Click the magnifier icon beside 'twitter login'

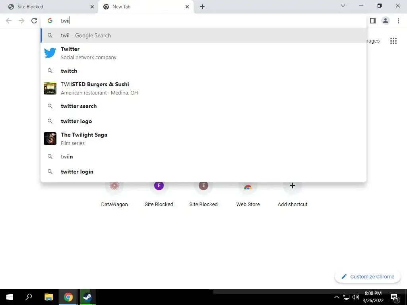pos(50,172)
